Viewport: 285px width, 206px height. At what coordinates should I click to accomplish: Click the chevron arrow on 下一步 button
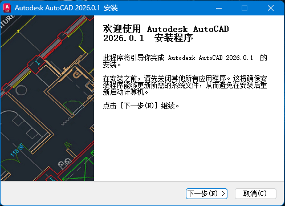223,193
